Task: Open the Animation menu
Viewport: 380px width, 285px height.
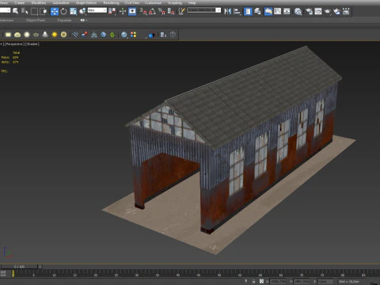Action: click(61, 2)
